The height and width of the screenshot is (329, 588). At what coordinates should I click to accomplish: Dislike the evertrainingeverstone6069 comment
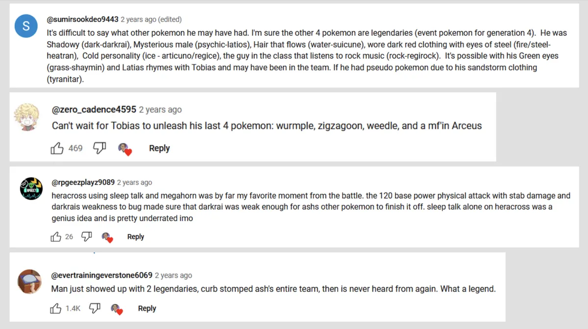(95, 308)
